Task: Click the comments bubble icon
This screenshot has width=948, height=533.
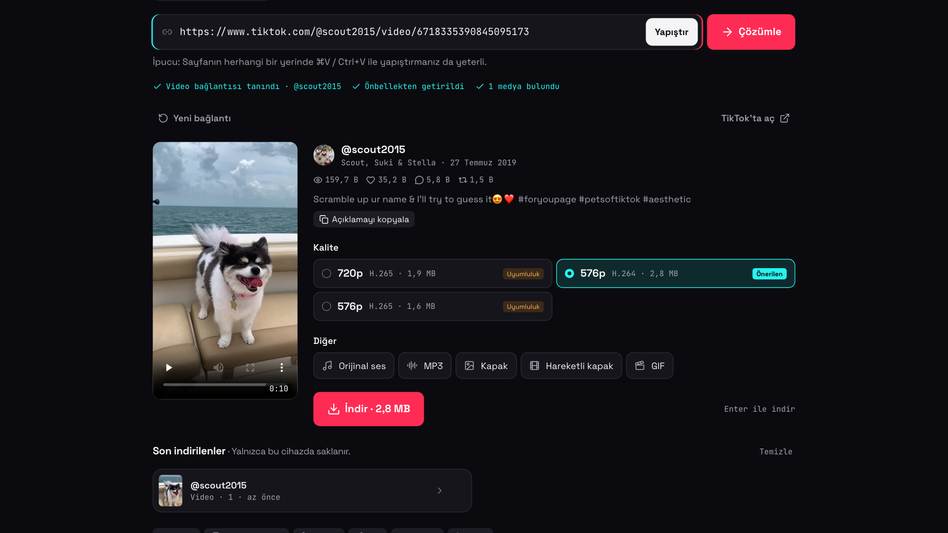Action: pyautogui.click(x=419, y=180)
